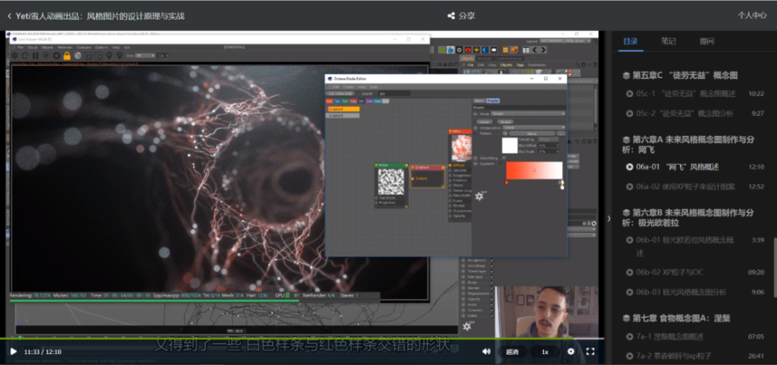Click the red gradient knot
Viewport: 777px width, 365px height.
pos(507,182)
